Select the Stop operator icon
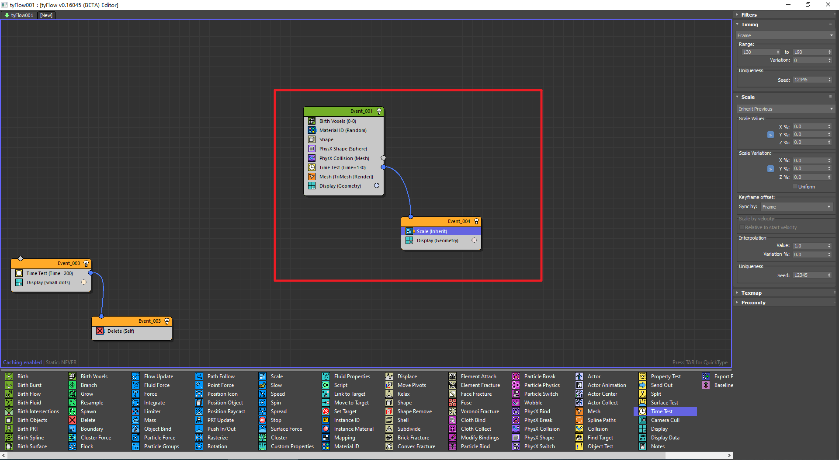The width and height of the screenshot is (839, 460). point(263,420)
